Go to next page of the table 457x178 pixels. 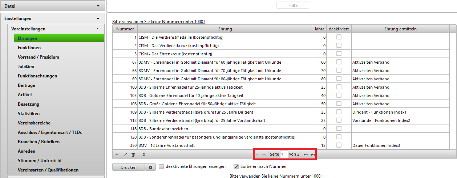(306, 154)
